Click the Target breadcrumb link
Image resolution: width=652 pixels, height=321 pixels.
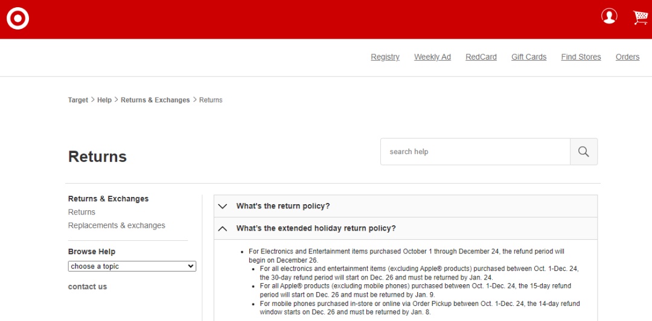78,100
